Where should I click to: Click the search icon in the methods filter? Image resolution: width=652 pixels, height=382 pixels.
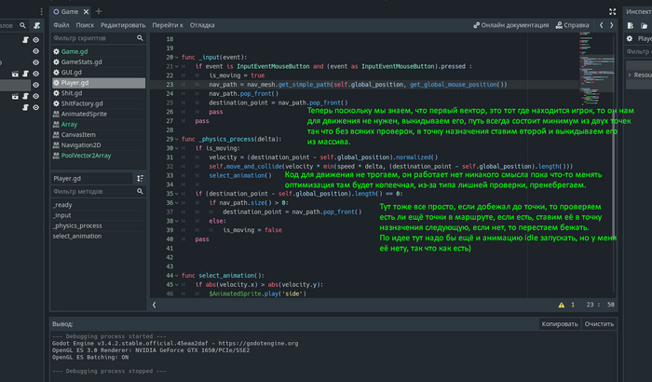[x=141, y=192]
